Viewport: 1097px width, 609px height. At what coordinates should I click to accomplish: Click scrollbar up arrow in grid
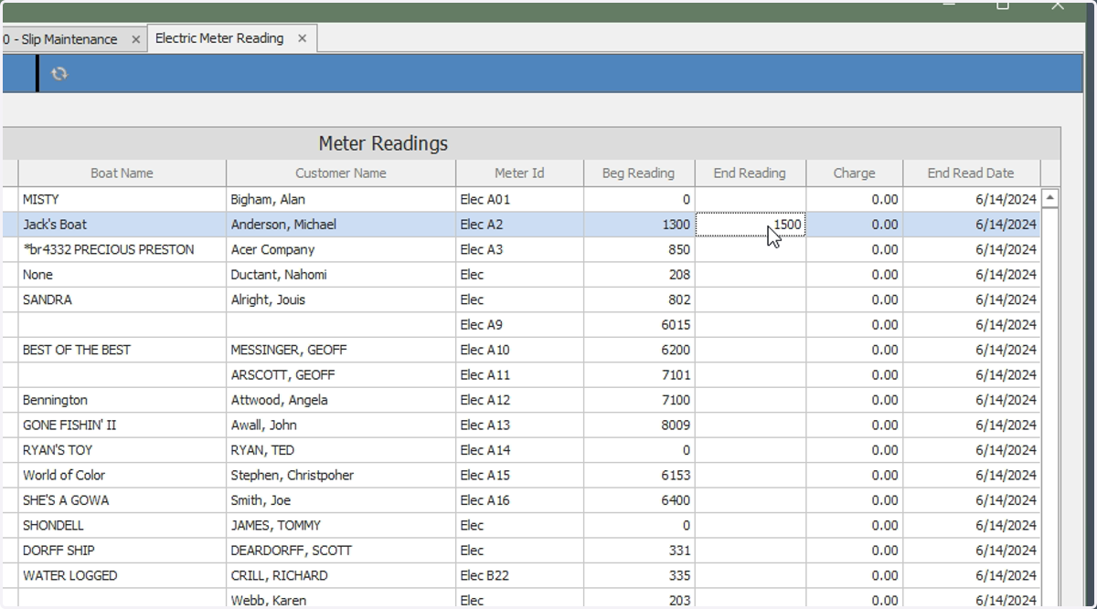point(1050,198)
